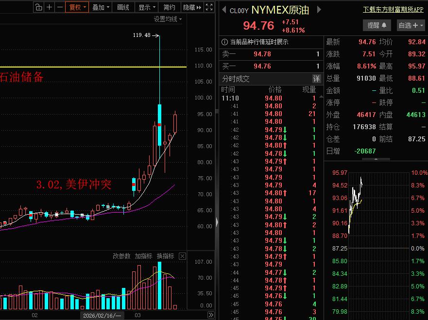Click the last price 94.76 header
Viewport: 428px width, 320px height.
[x=258, y=26]
